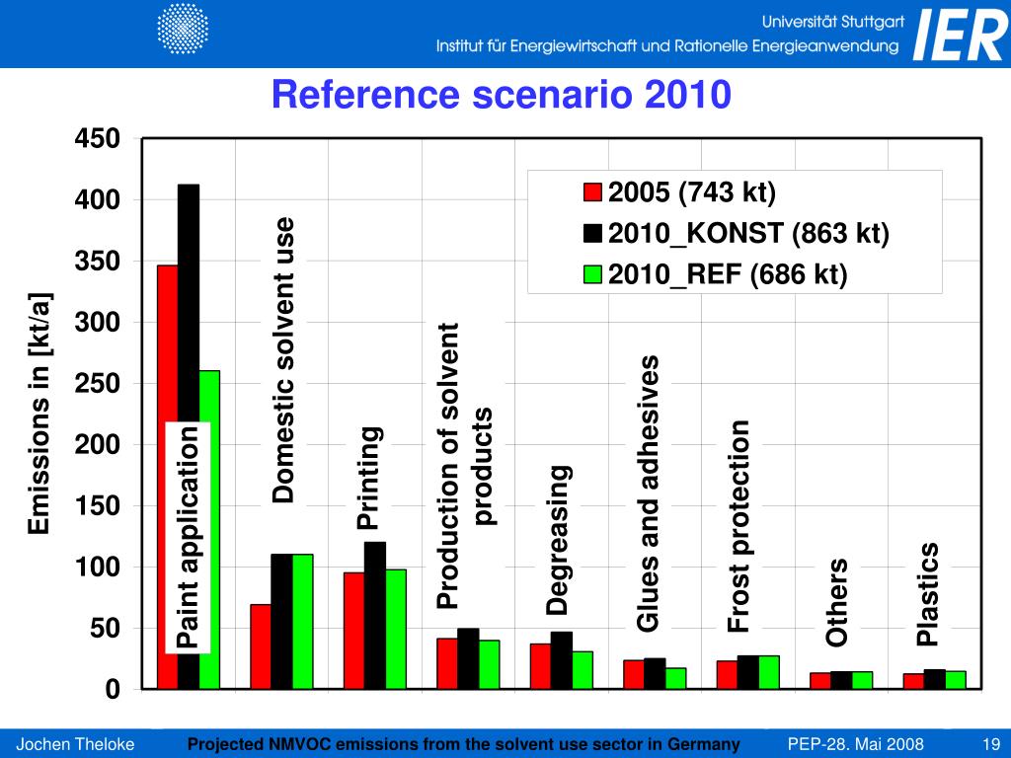Click the 'Universität Stuttgart' header text
This screenshot has width=1011, height=758.
tap(833, 22)
